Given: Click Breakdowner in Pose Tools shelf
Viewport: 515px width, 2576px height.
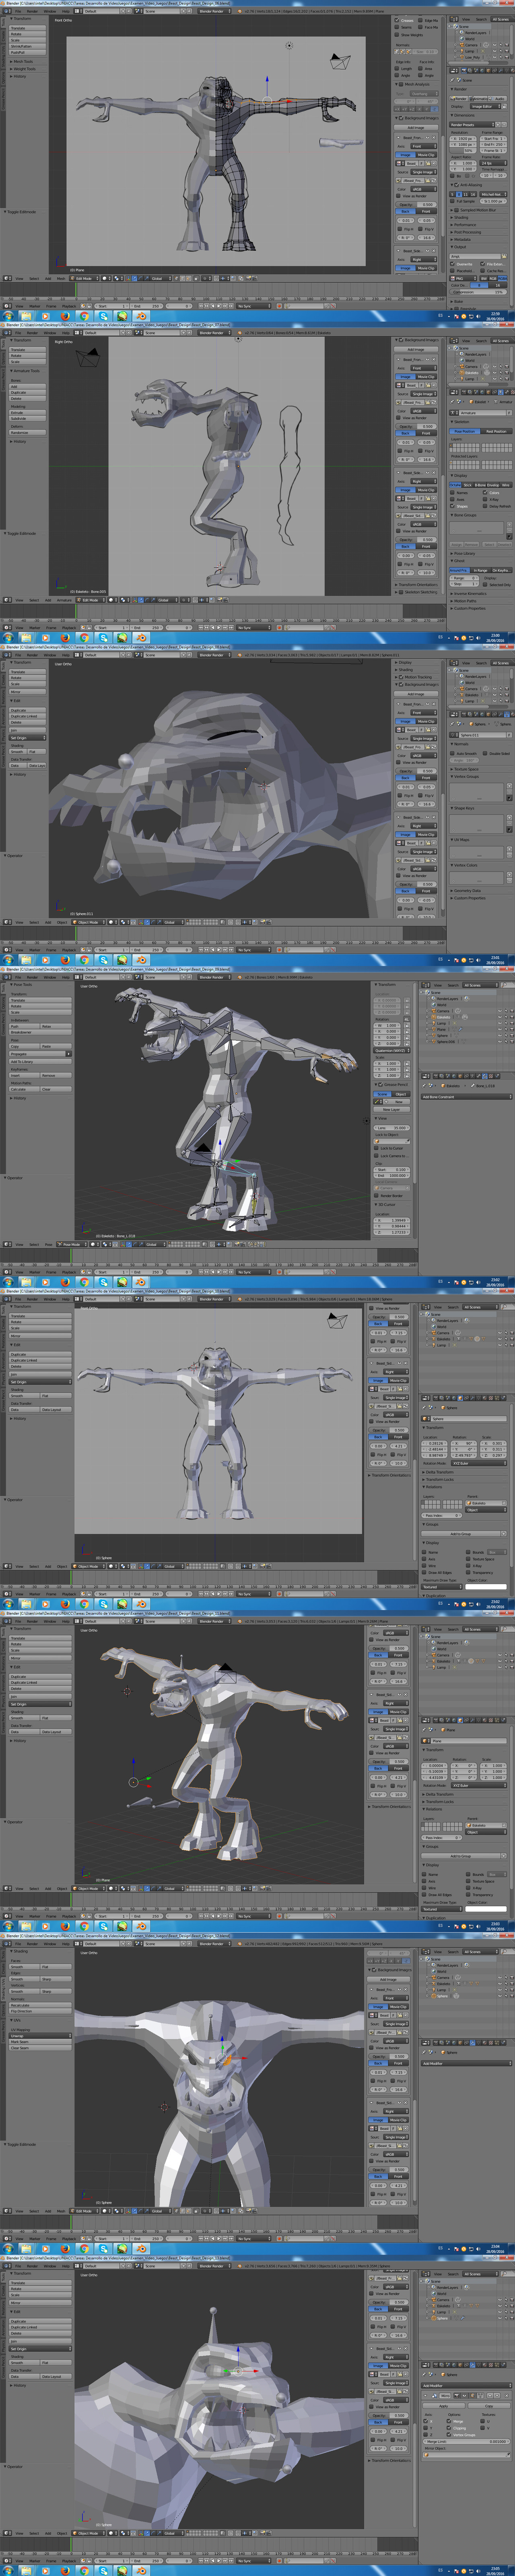Looking at the screenshot, I should coord(40,1032).
